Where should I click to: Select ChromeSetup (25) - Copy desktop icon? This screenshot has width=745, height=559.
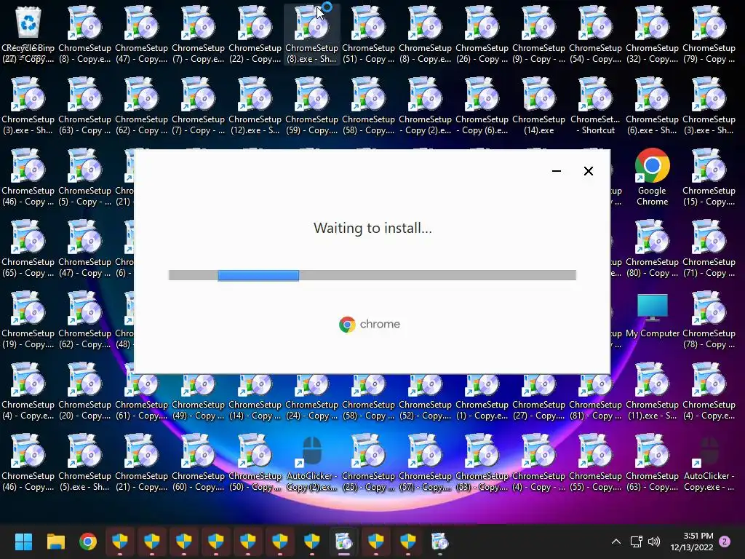pos(368,462)
